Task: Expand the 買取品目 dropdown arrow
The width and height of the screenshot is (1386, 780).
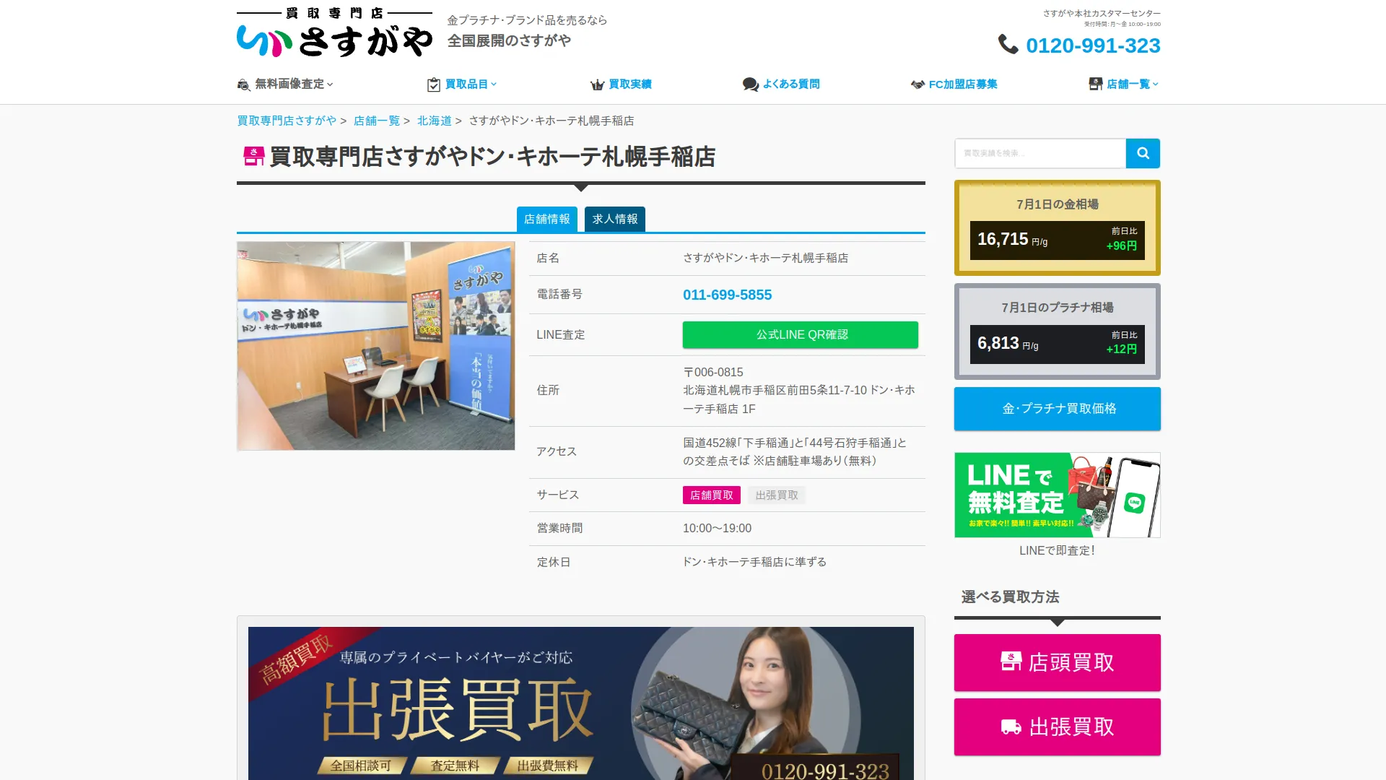Action: (x=494, y=84)
